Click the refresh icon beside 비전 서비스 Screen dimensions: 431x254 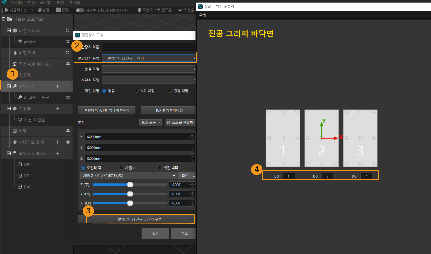(x=68, y=30)
